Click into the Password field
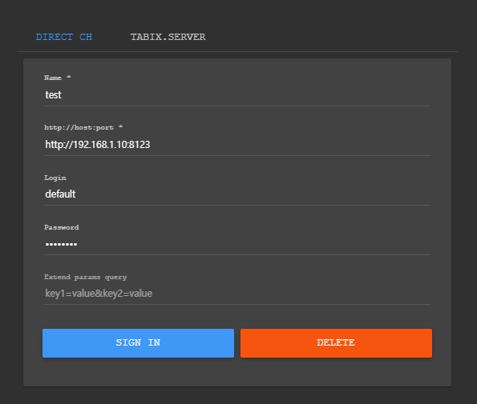Image resolution: width=477 pixels, height=404 pixels. click(237, 244)
